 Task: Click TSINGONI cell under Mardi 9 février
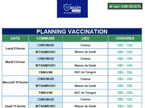click(x=45, y=72)
